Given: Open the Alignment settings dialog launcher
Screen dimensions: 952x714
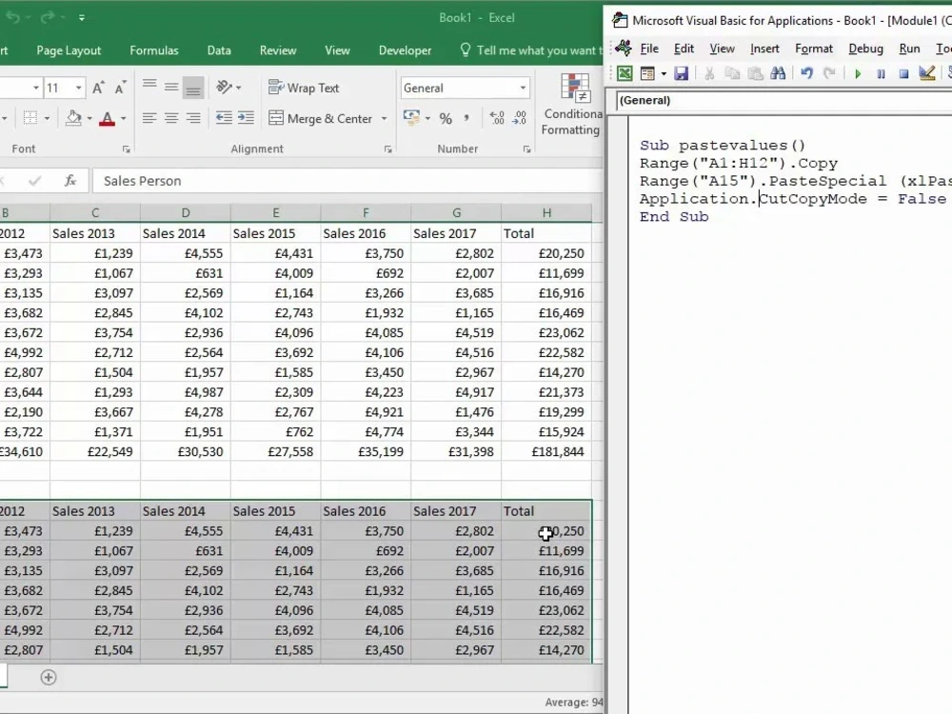Looking at the screenshot, I should [388, 149].
